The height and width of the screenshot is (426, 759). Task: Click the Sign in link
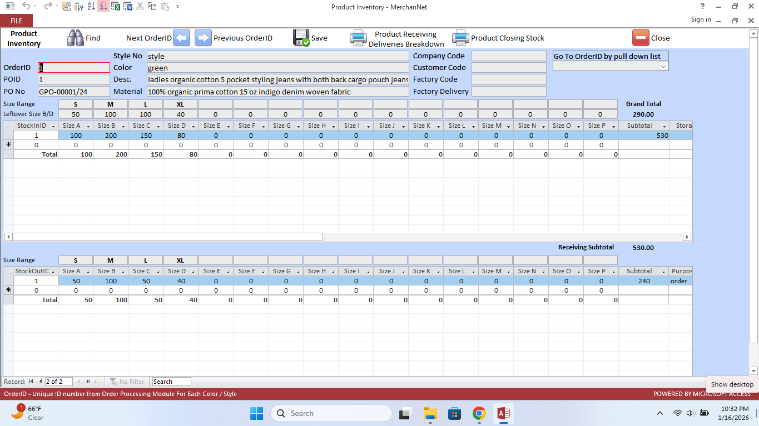pyautogui.click(x=700, y=19)
